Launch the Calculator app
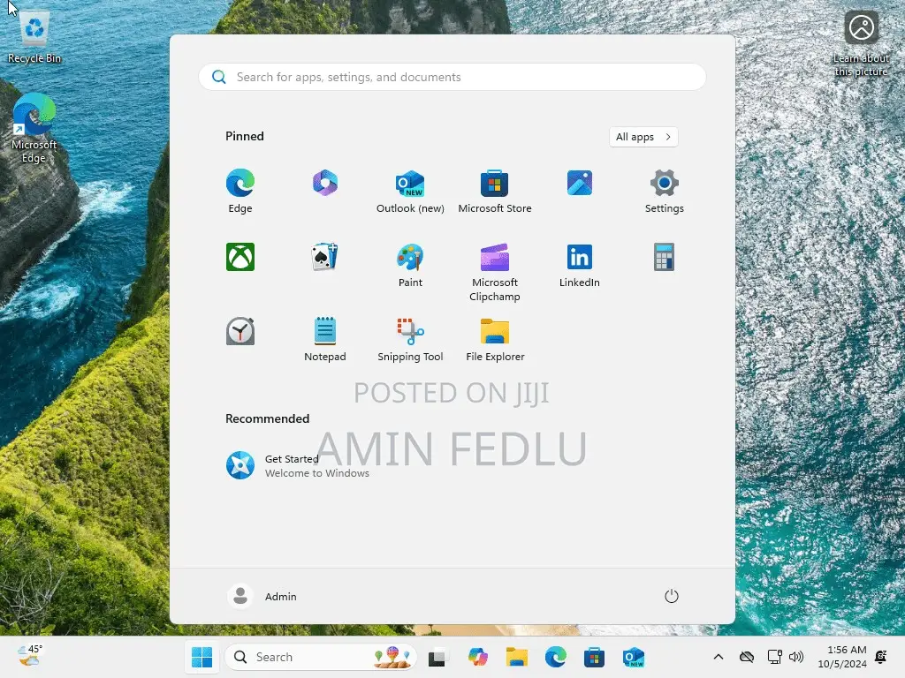 coord(664,256)
